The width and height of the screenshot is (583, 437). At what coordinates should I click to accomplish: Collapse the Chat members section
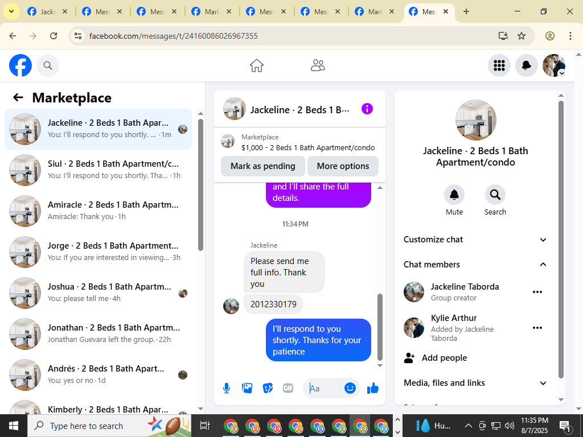tap(475, 265)
